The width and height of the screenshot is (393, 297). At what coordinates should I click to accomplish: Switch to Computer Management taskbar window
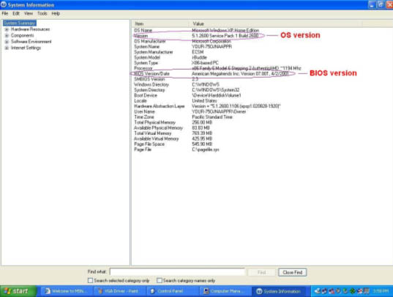(225, 291)
